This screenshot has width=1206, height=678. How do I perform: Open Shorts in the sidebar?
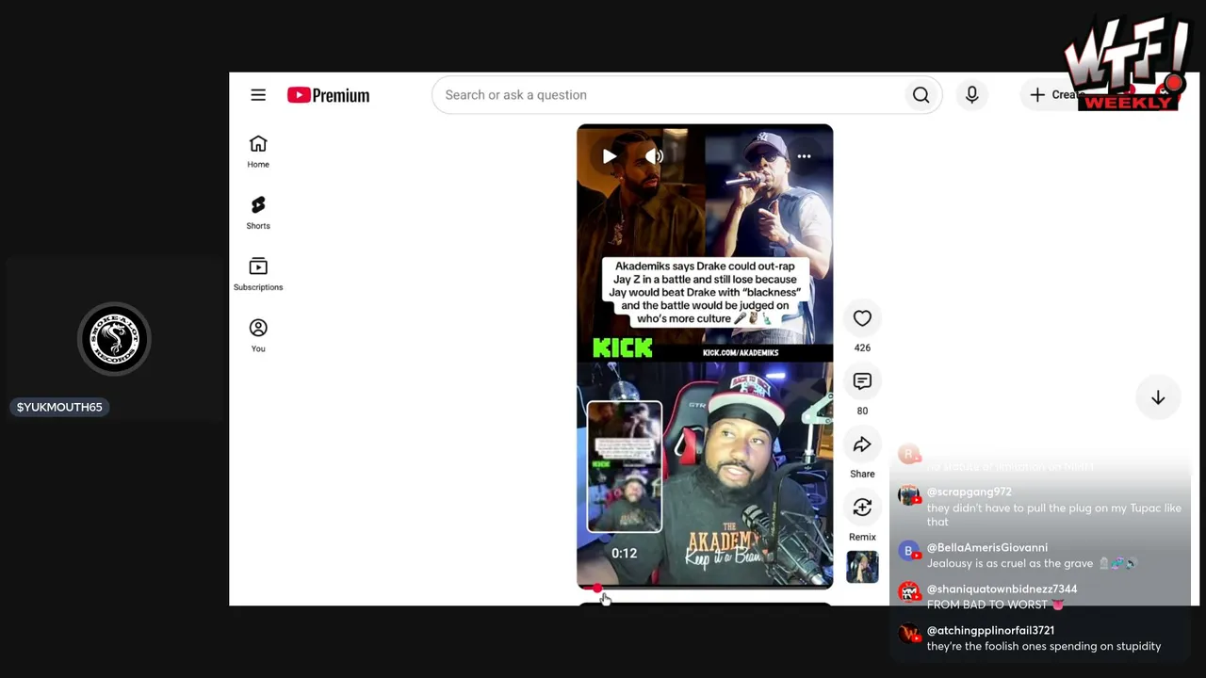click(258, 212)
